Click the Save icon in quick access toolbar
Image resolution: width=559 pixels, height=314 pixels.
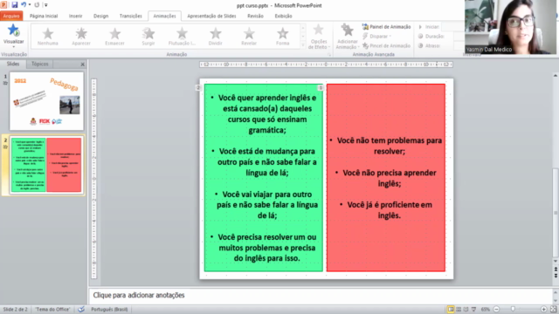click(14, 5)
